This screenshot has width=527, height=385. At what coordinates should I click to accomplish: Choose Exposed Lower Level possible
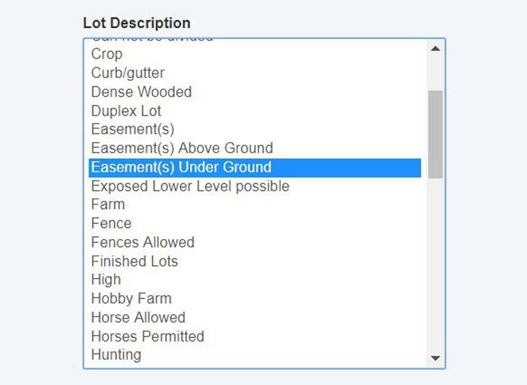(x=190, y=186)
